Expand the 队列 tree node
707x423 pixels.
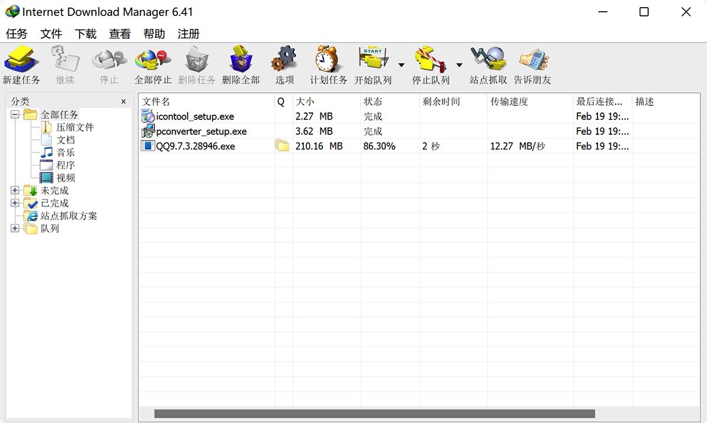(x=15, y=228)
